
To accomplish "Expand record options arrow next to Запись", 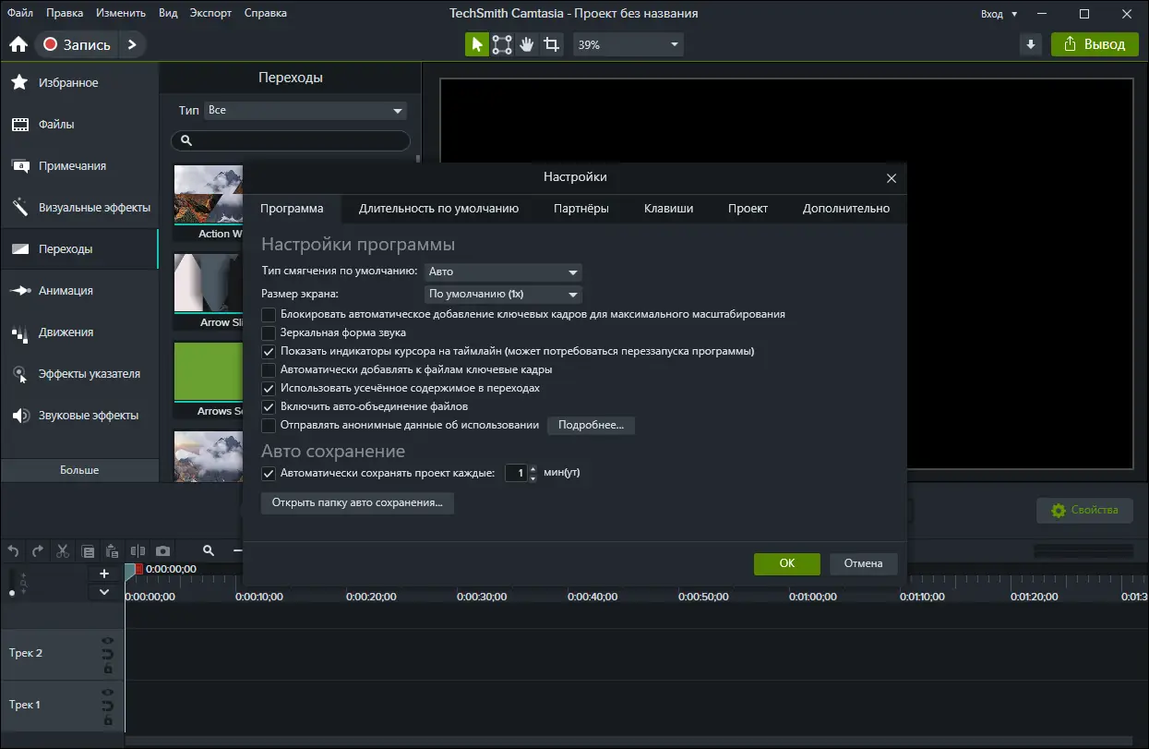I will point(133,44).
